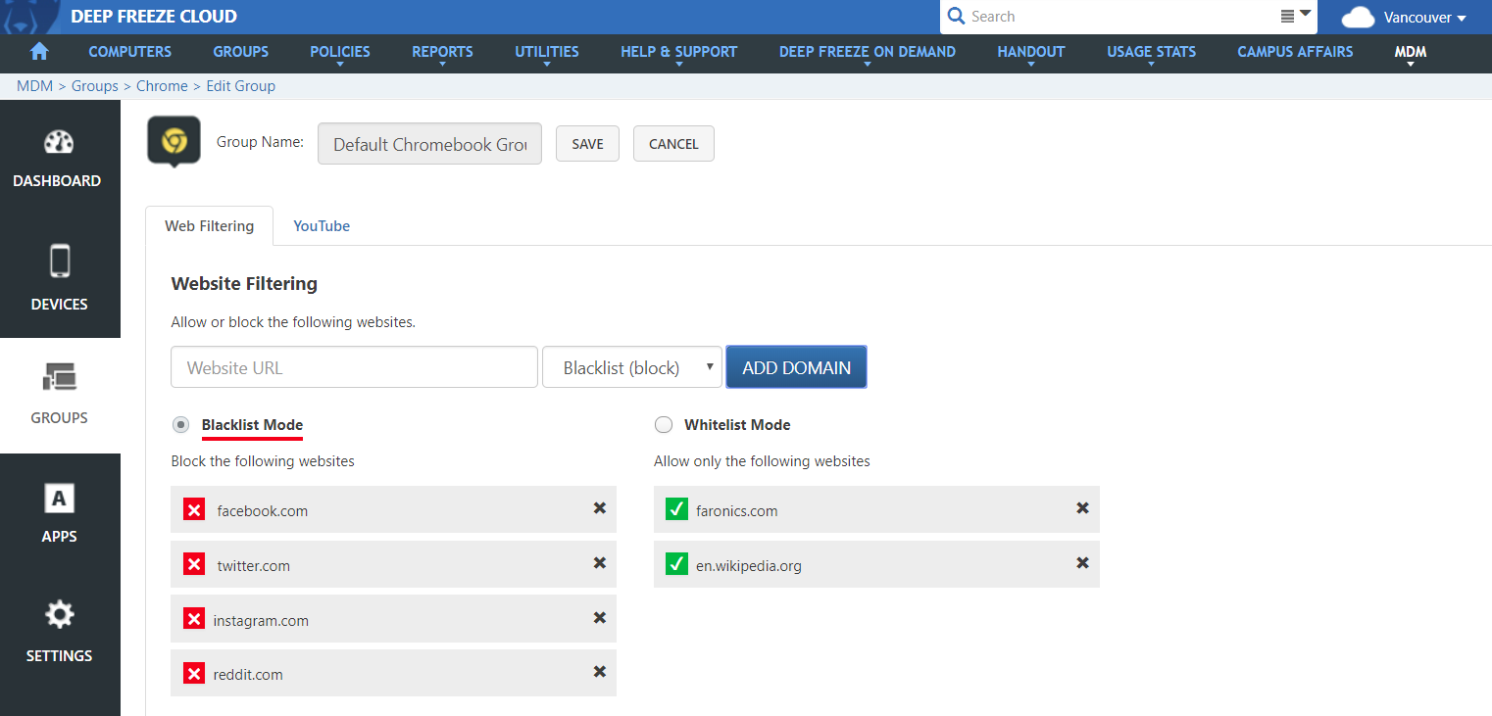1492x716 pixels.
Task: Open search options list dropdown
Action: [1296, 16]
